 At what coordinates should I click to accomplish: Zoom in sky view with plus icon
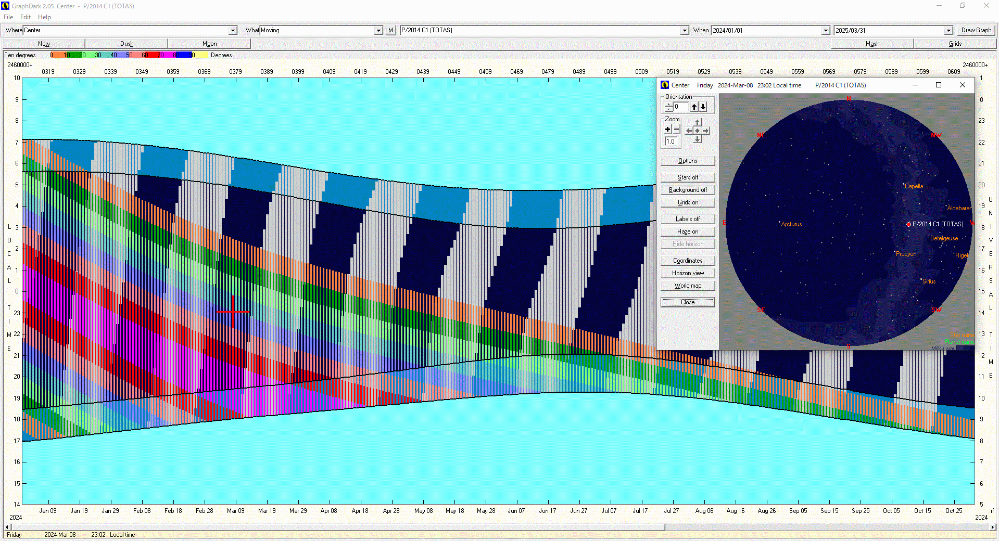pyautogui.click(x=668, y=130)
